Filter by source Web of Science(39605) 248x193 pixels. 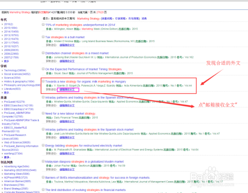pos(17,143)
